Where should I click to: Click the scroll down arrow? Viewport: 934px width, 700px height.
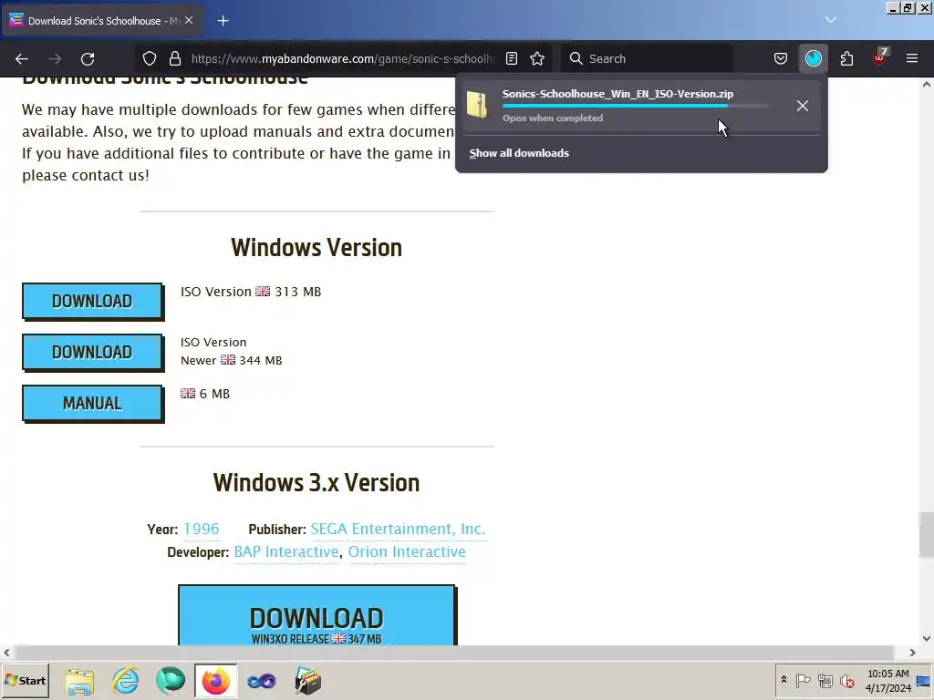point(927,638)
